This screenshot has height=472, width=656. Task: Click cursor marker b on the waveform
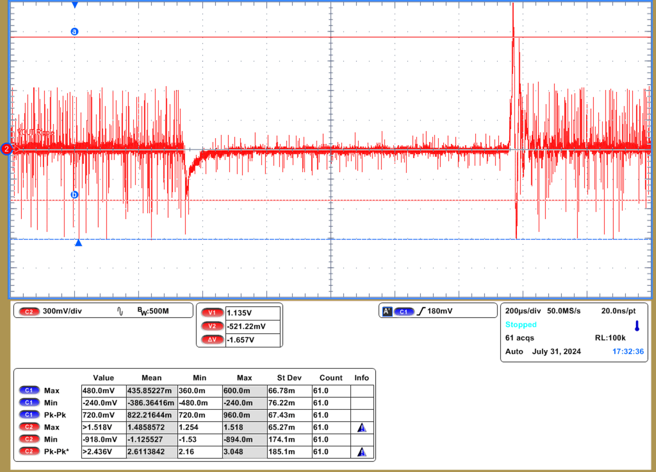(74, 195)
